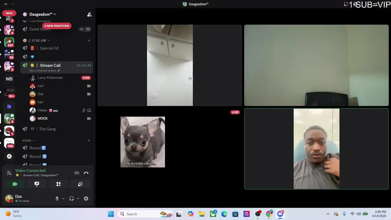Screen dimensions: 391x220
Task: Show connection quality signal icon
Action: click(9, 173)
